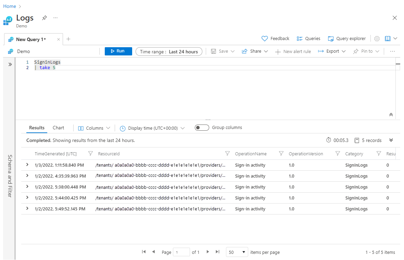The height and width of the screenshot is (260, 404).
Task: Change the Time range Last 24 hours
Action: click(169, 51)
